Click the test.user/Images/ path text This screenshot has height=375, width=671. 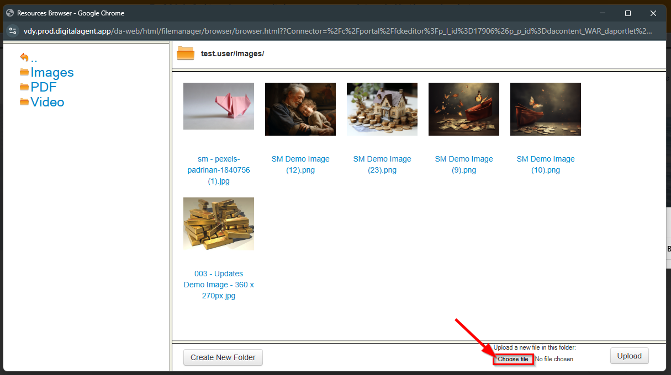[x=233, y=53]
